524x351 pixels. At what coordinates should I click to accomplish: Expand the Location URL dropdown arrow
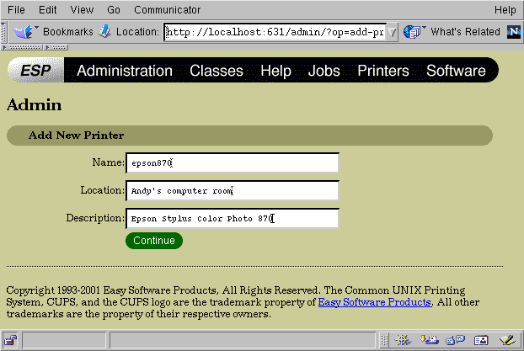[392, 33]
